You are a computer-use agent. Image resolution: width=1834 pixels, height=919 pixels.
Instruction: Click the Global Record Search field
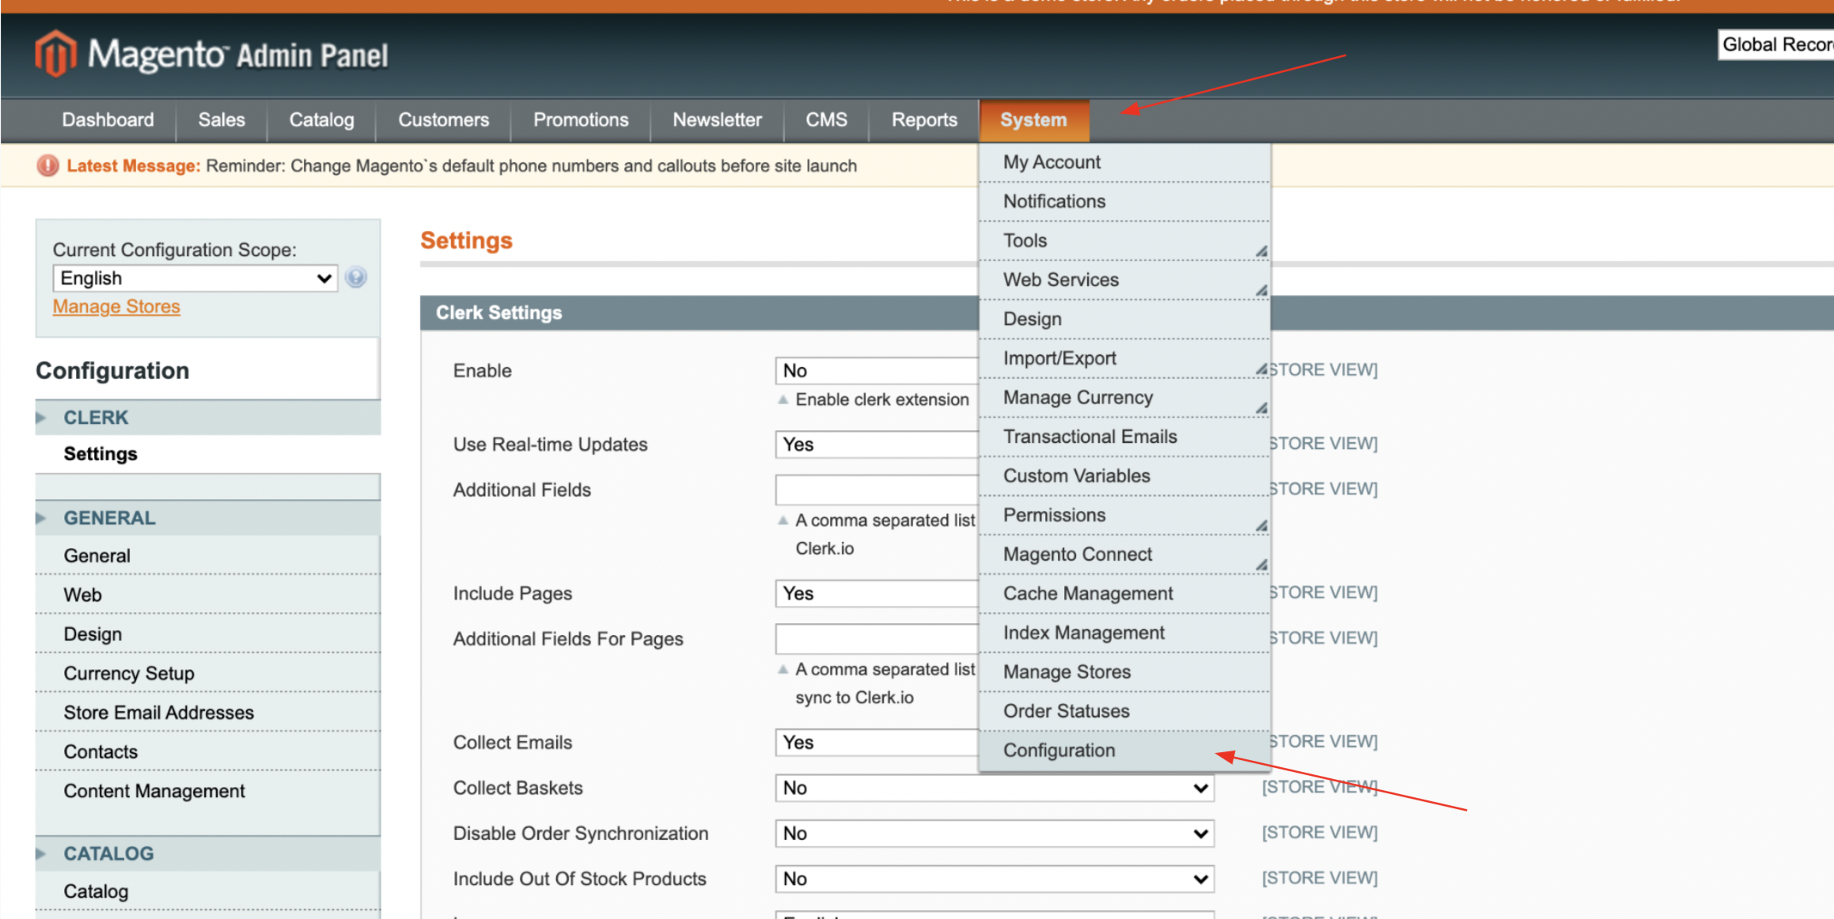pos(1775,45)
